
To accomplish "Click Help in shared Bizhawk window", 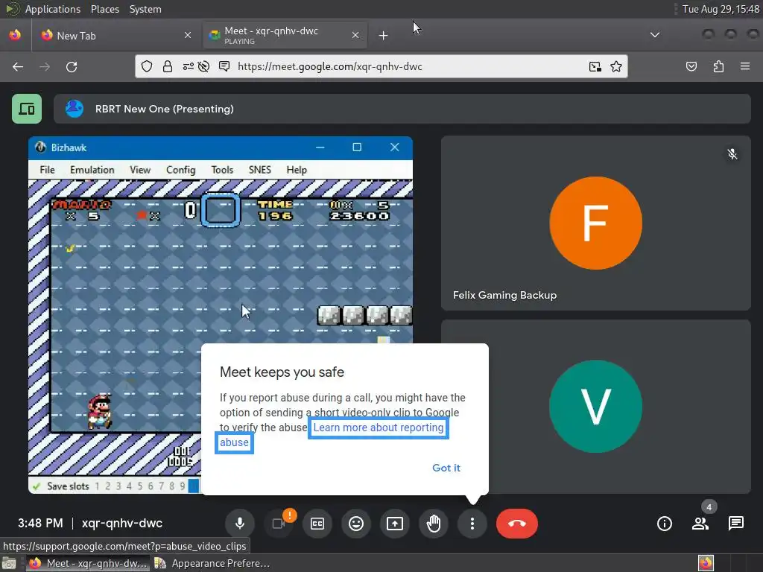I will (x=297, y=170).
